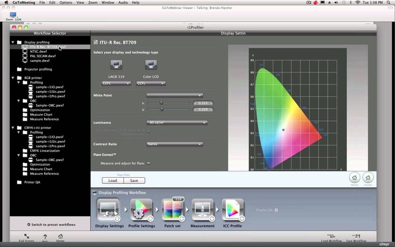Screen dimensions: 395x247
Task: Click white point marker on chromaticity diagram
Action: coord(283,130)
